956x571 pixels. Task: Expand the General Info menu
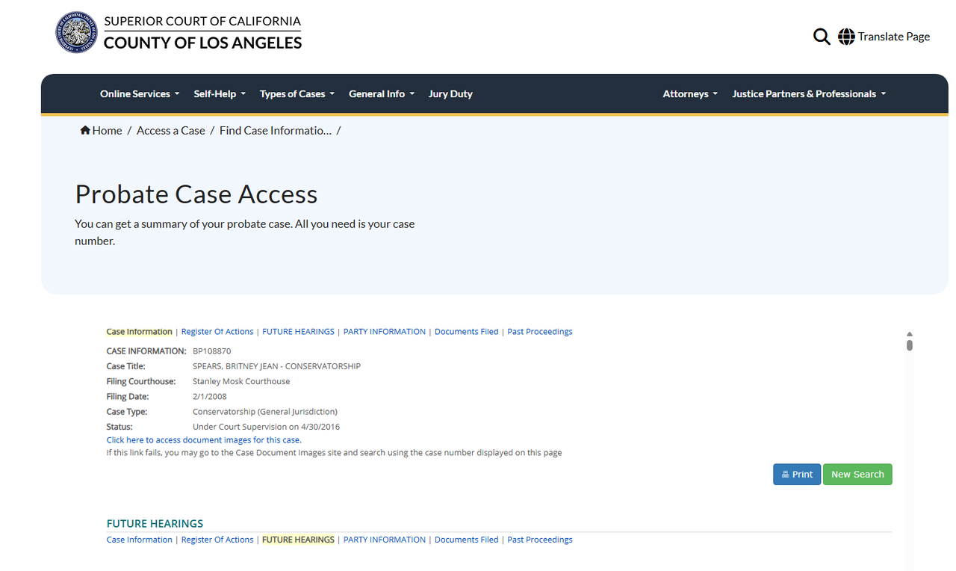[x=382, y=94]
